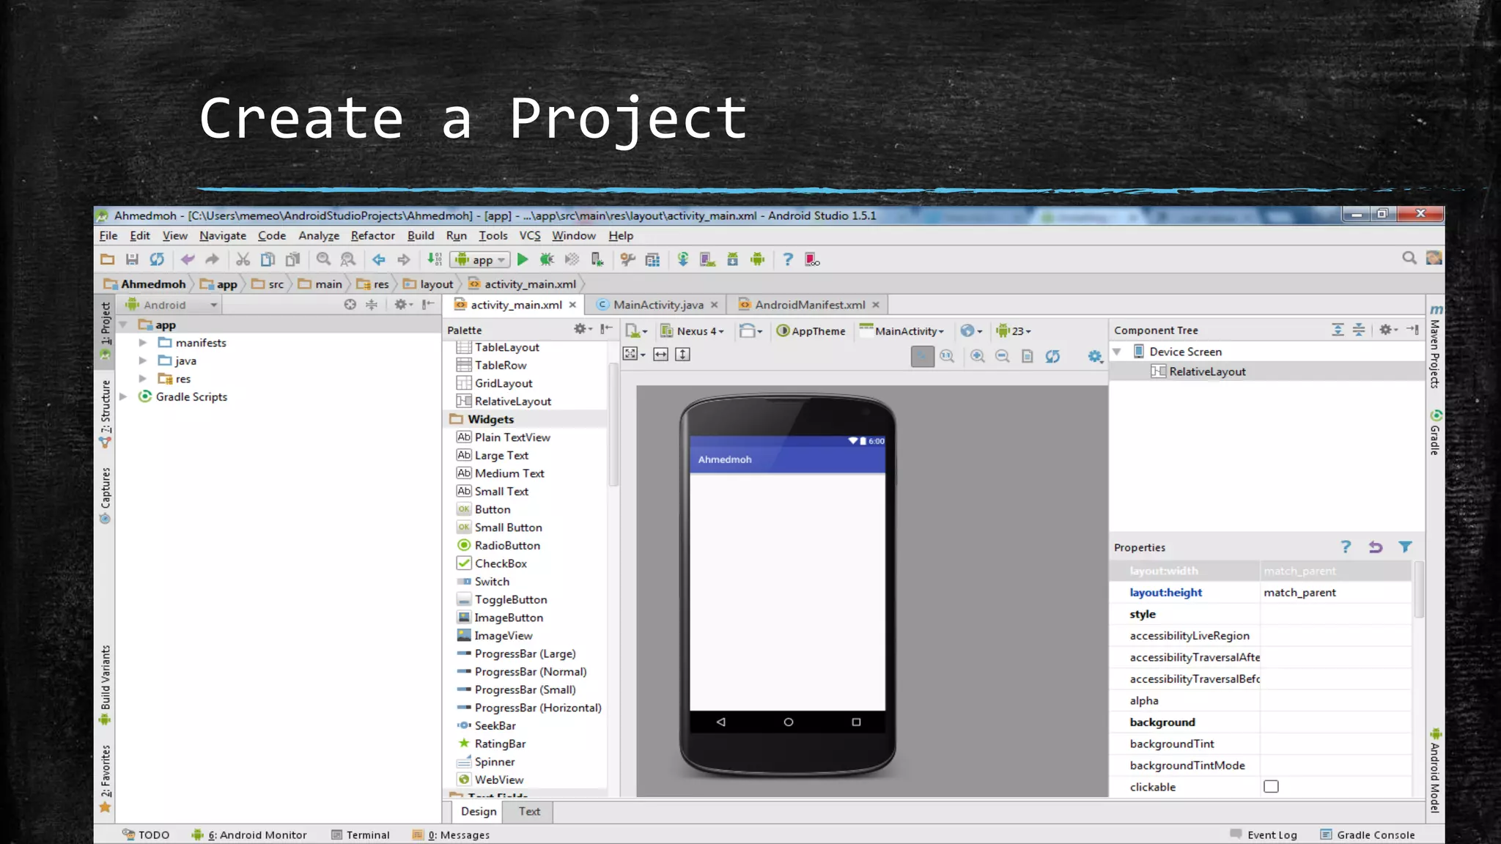1501x844 pixels.
Task: Click the Undo arrow icon
Action: [188, 259]
